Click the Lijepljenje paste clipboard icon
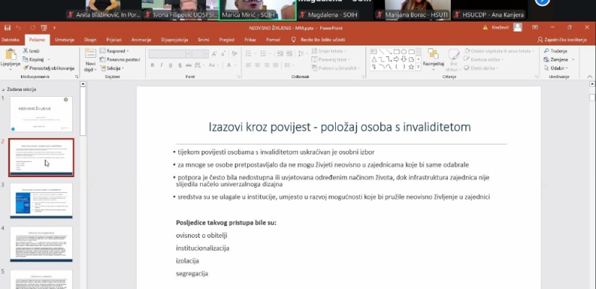The width and height of the screenshot is (596, 289). tap(11, 55)
